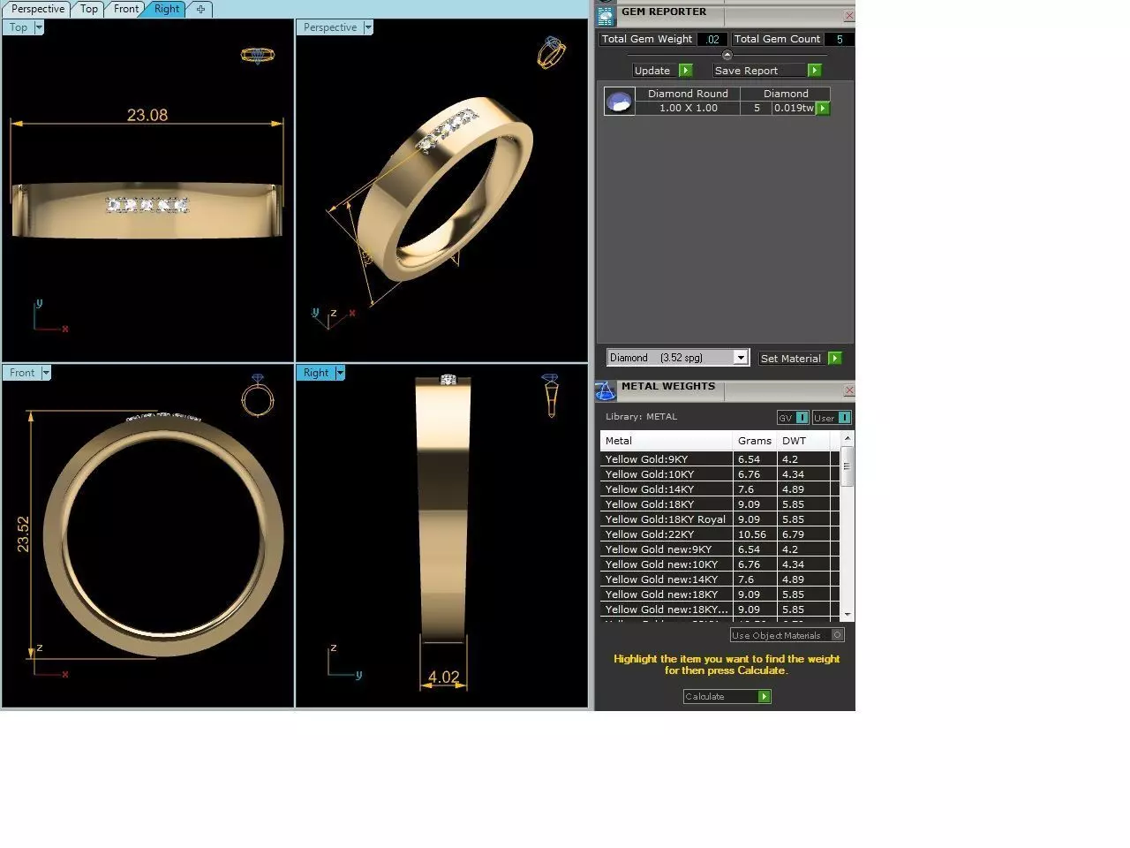Switch to the Front tab
The width and height of the screenshot is (1130, 848).
point(126,9)
